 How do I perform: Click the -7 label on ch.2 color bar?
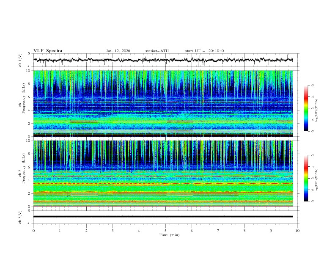coord(311,201)
